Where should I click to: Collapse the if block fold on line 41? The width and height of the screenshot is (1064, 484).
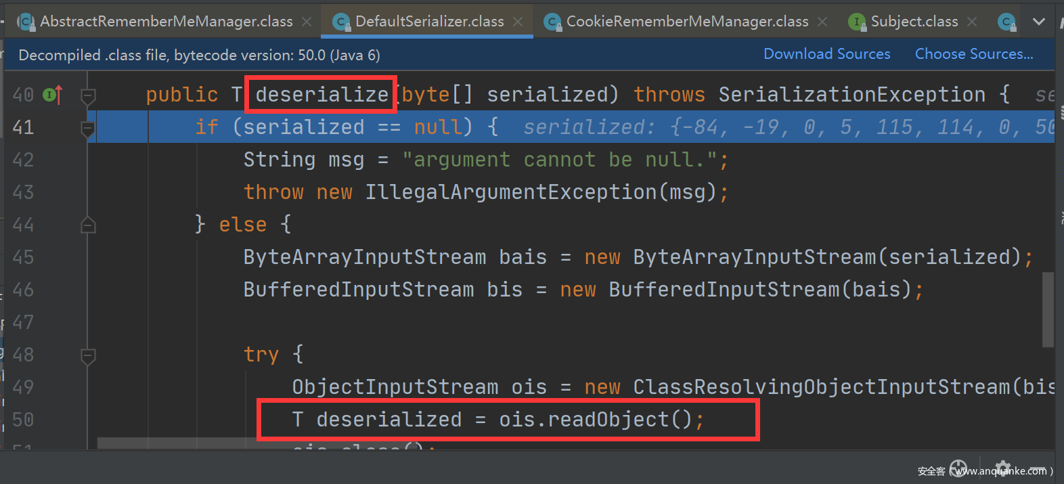[x=88, y=128]
